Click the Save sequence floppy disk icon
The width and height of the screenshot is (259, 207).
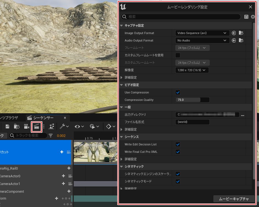tap(8, 126)
